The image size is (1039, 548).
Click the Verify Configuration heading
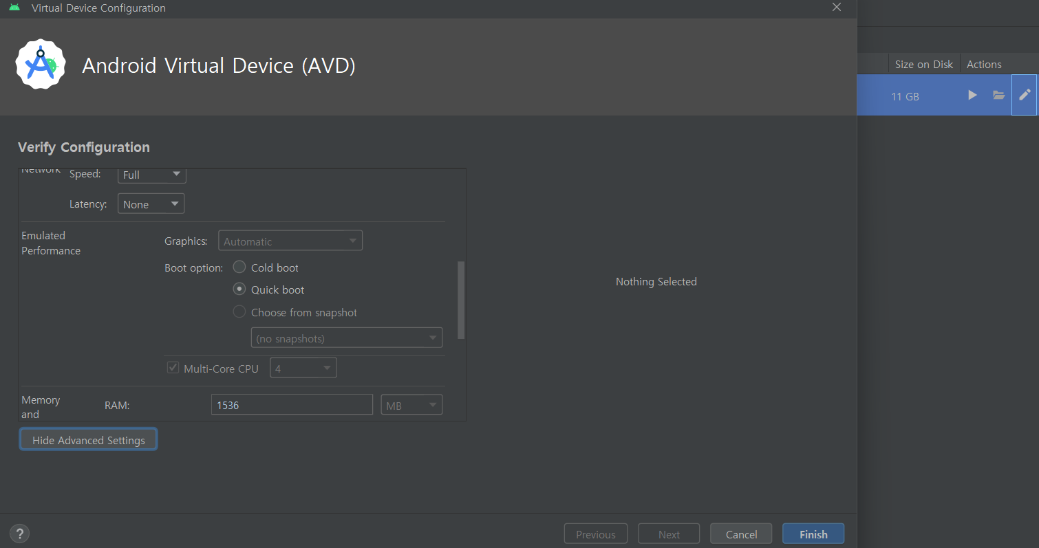pyautogui.click(x=84, y=147)
